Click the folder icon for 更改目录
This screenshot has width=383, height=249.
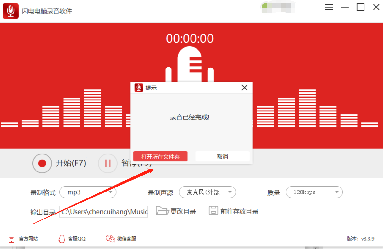tap(162, 211)
